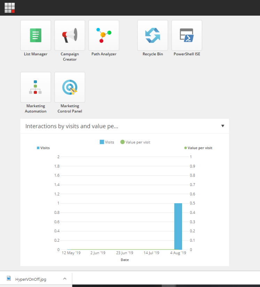Click the Sitecore grid logo in header
The height and width of the screenshot is (287, 260).
(x=10, y=8)
